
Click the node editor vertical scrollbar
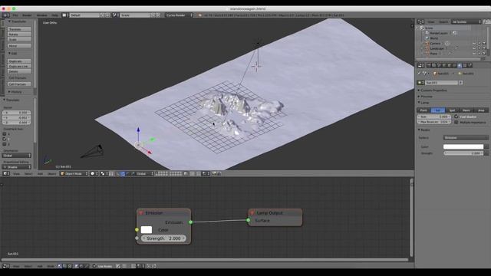pos(411,218)
